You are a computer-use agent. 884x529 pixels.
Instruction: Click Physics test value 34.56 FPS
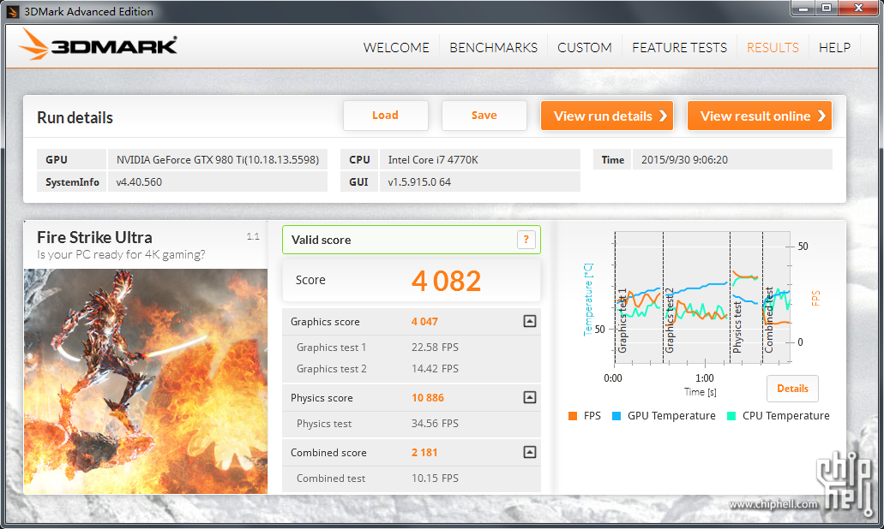click(435, 423)
